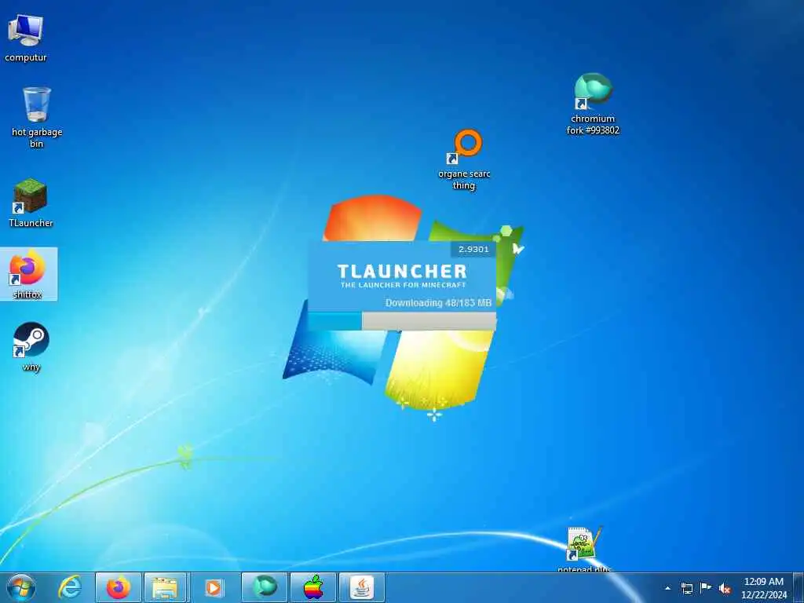
Task: Select the notepad plus desktop shortcut
Action: (584, 549)
